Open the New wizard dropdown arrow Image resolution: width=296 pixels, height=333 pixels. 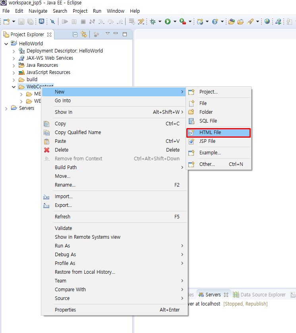click(x=14, y=21)
